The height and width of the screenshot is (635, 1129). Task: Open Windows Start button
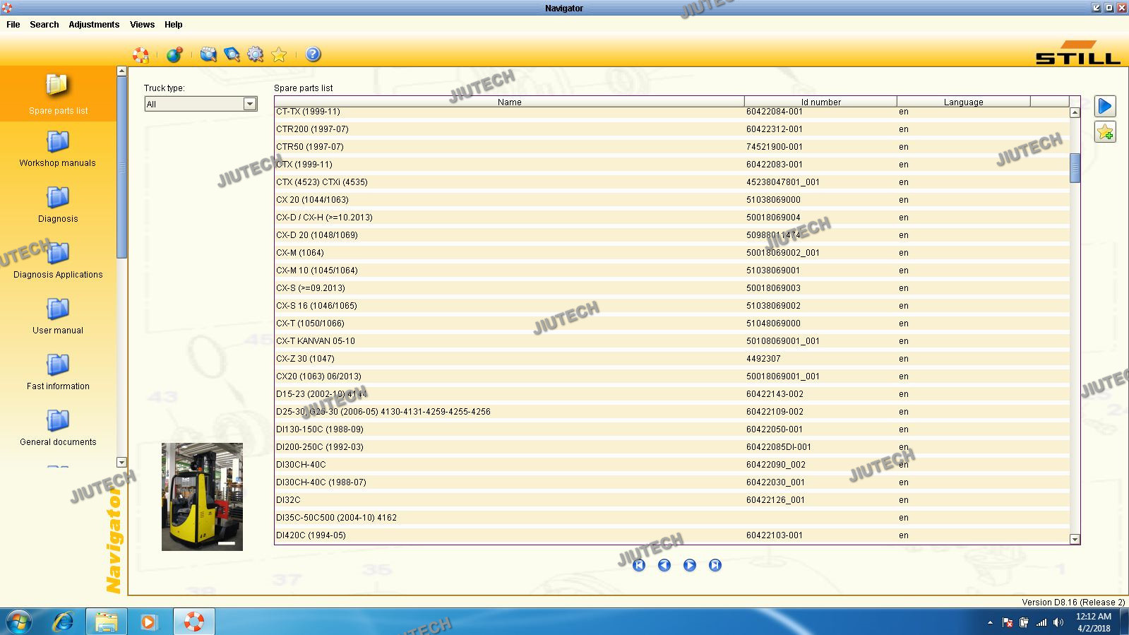18,622
